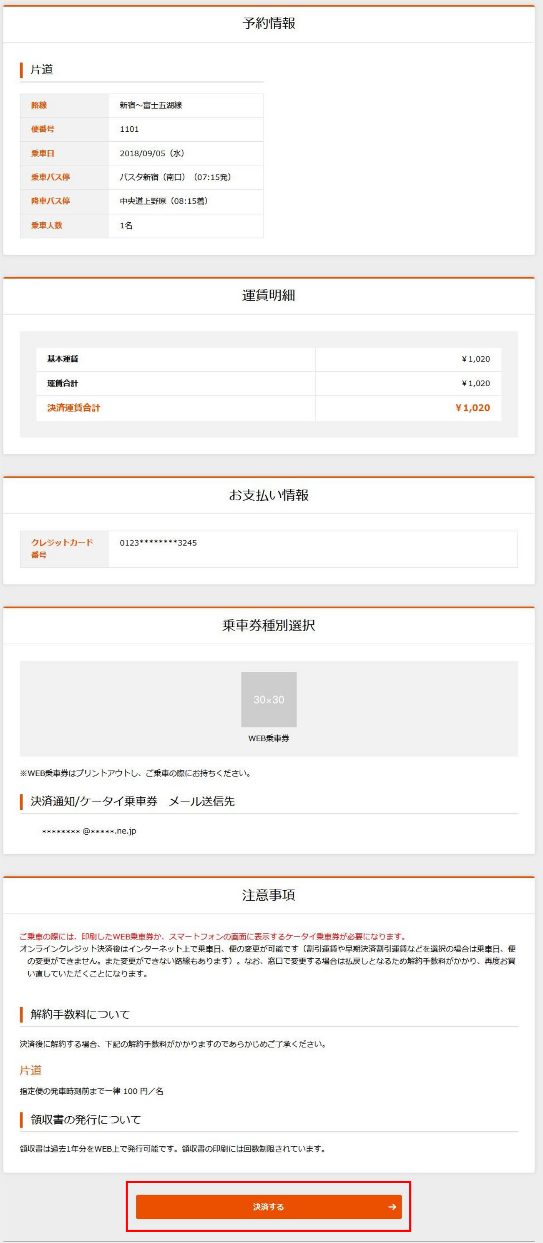Click the 決済運賃合計 label

pos(73,408)
